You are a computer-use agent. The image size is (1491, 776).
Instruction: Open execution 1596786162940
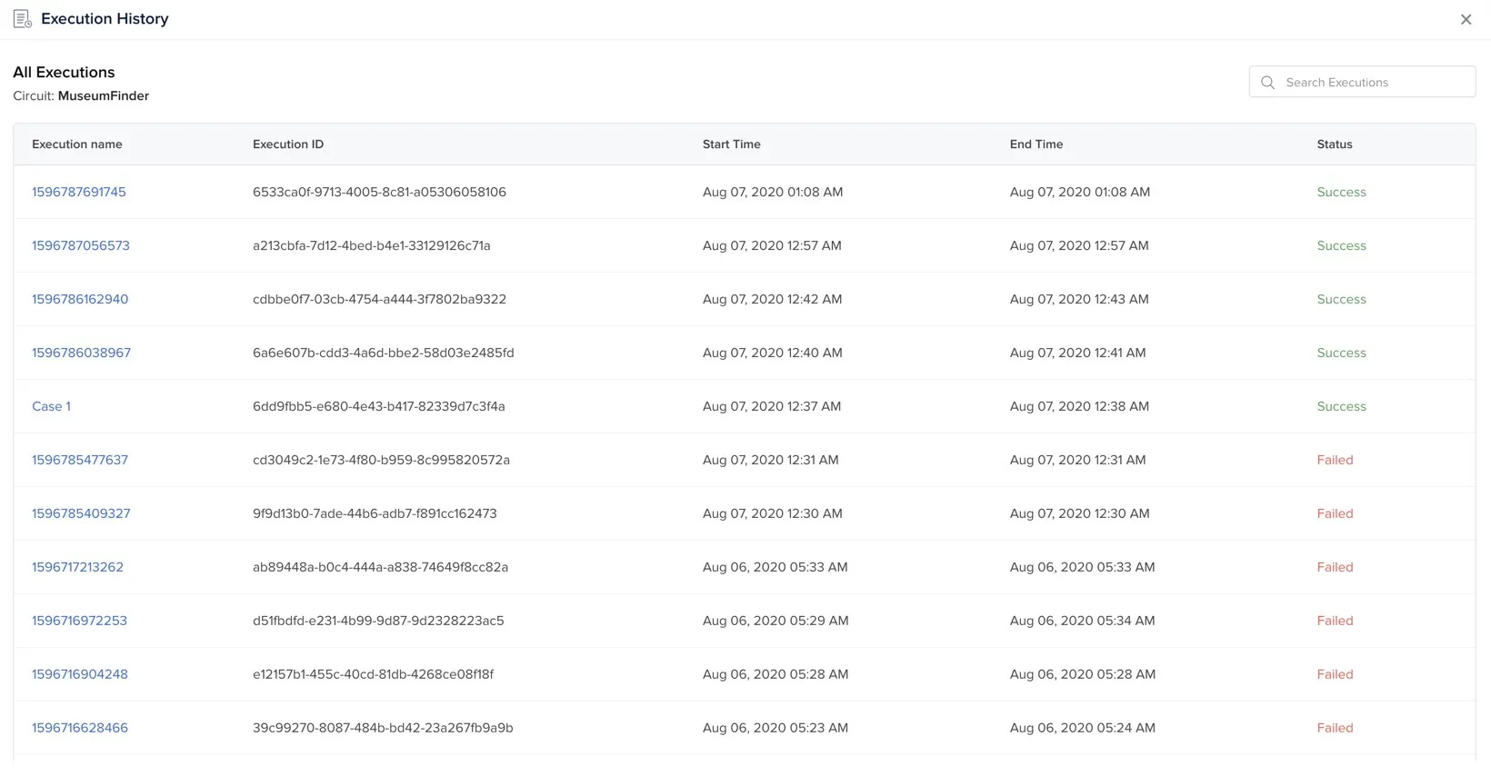80,299
